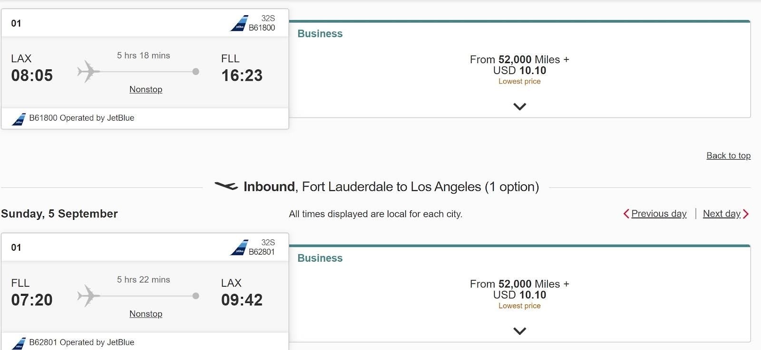Image resolution: width=761 pixels, height=350 pixels.
Task: Expand the outbound Business fare details chevron
Action: (520, 106)
